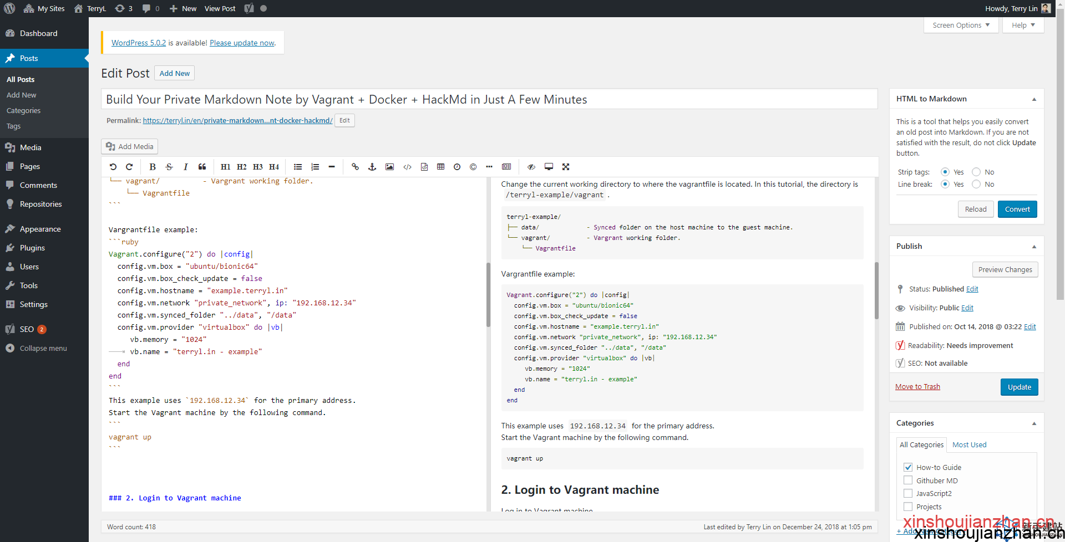Insert H3 heading

[x=258, y=167]
